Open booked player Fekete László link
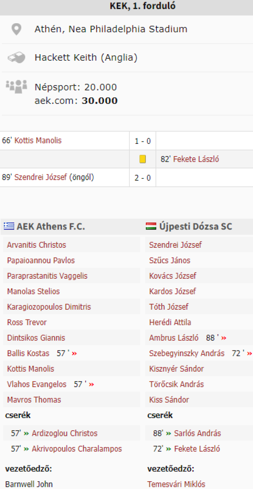This screenshot has height=489, width=253. pos(196,159)
